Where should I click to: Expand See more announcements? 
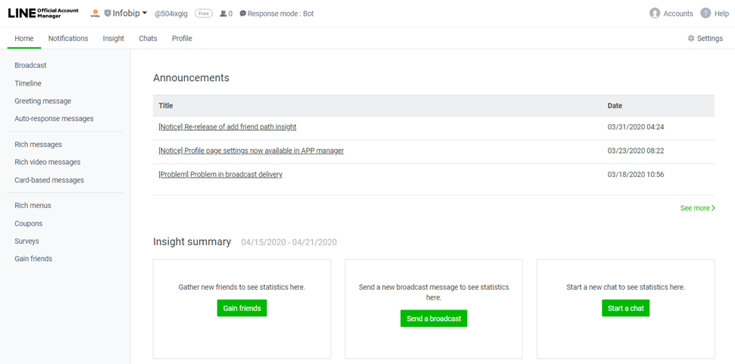click(697, 208)
